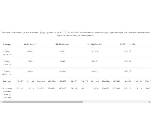Viewport: 151px width, 135px height.
Task: Select size column '44-46 (88-92)'
Action: pos(30,44)
